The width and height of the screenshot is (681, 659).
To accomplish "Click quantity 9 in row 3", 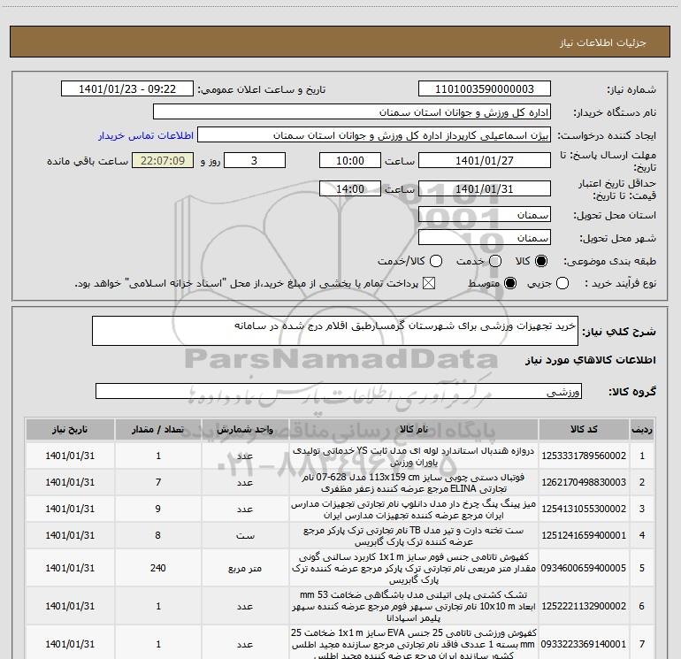I will click(158, 510).
